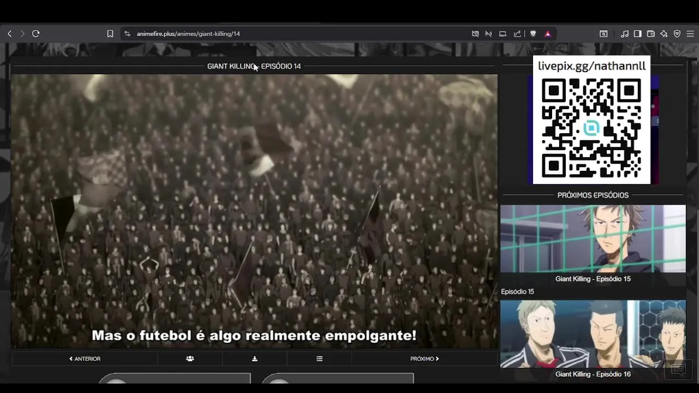699x393 pixels.
Task: Download the episode with download icon
Action: click(254, 359)
